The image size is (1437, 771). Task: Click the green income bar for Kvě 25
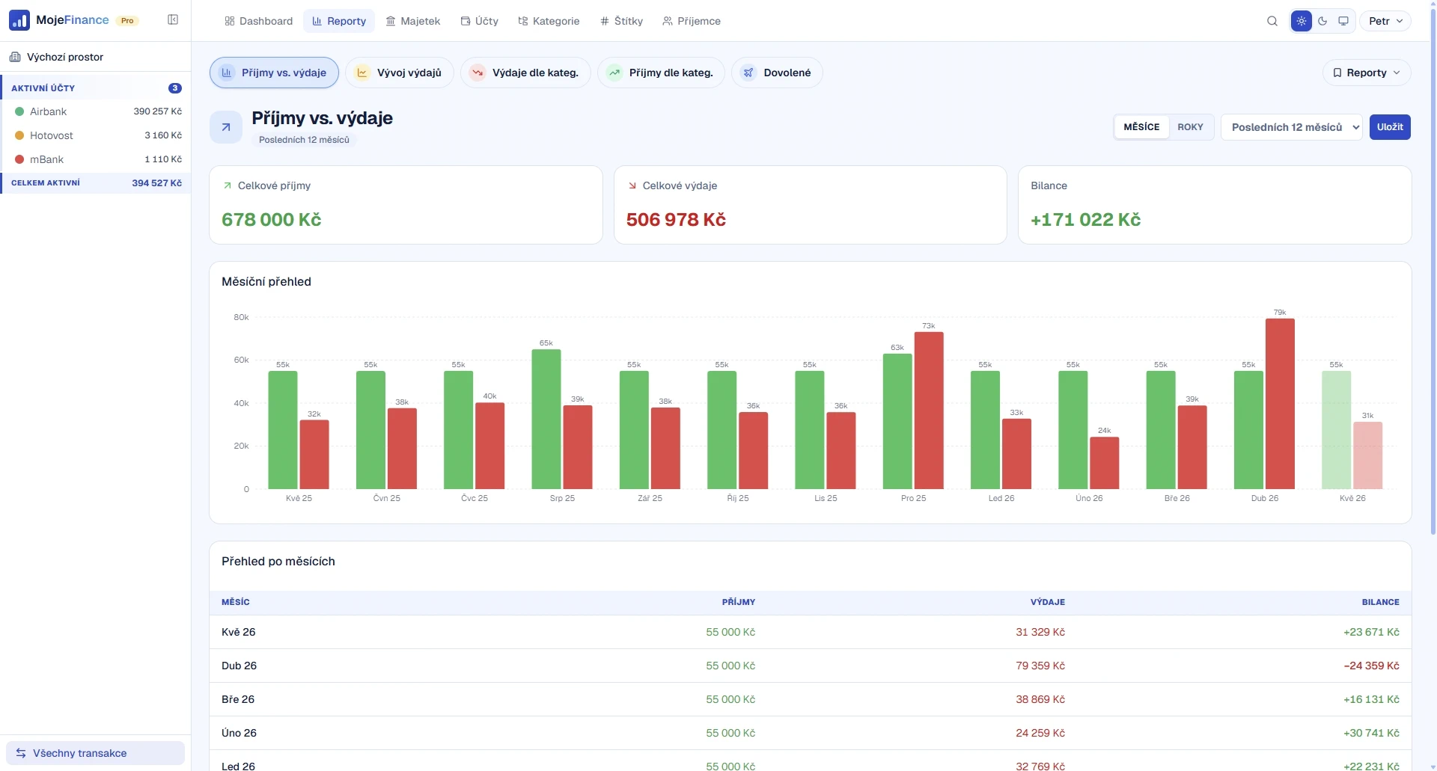pos(283,430)
